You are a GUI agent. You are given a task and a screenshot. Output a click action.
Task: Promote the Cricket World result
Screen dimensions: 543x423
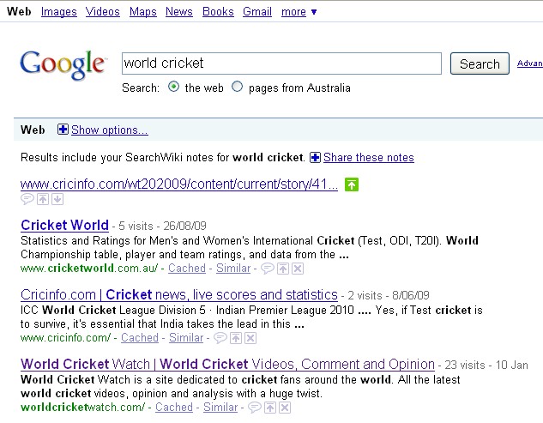pos(283,269)
